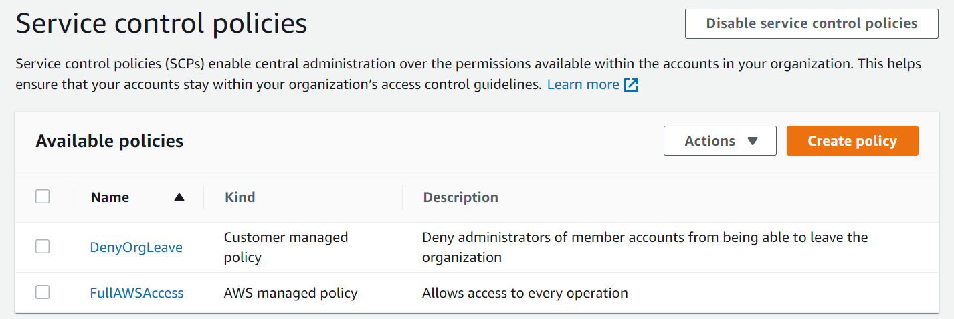954x319 pixels.
Task: Click the DenyOrgLeave description text
Action: coord(645,247)
